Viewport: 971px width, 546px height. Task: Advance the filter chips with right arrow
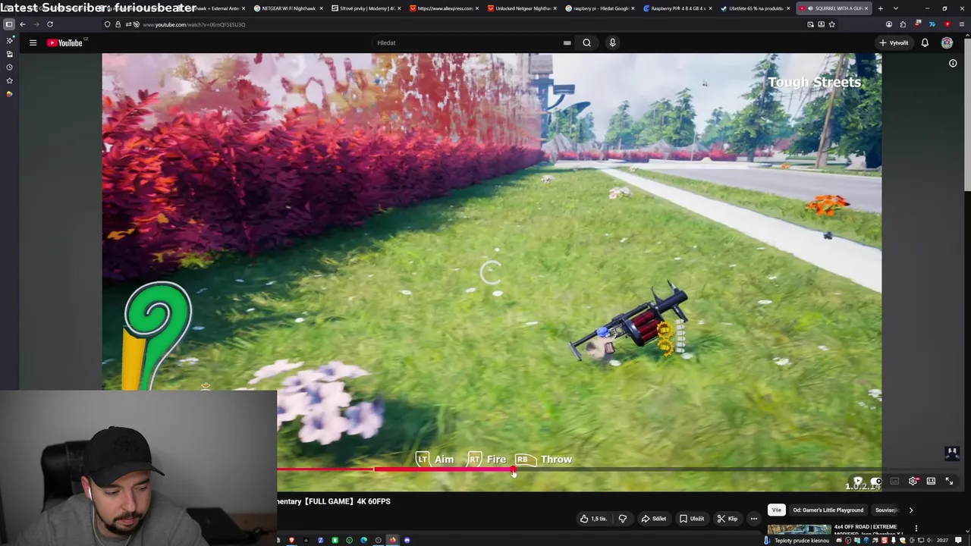pyautogui.click(x=911, y=510)
